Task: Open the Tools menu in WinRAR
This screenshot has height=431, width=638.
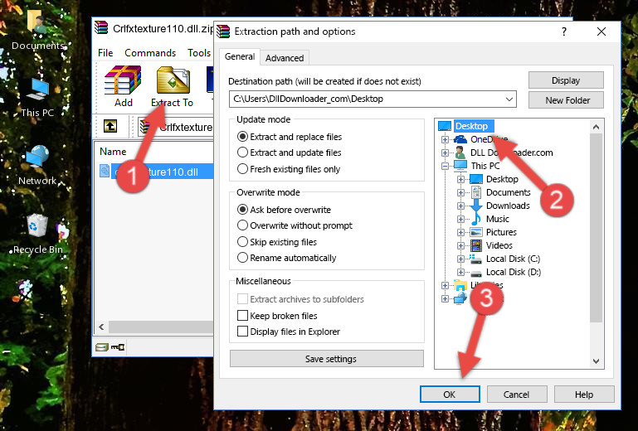Action: tap(199, 53)
